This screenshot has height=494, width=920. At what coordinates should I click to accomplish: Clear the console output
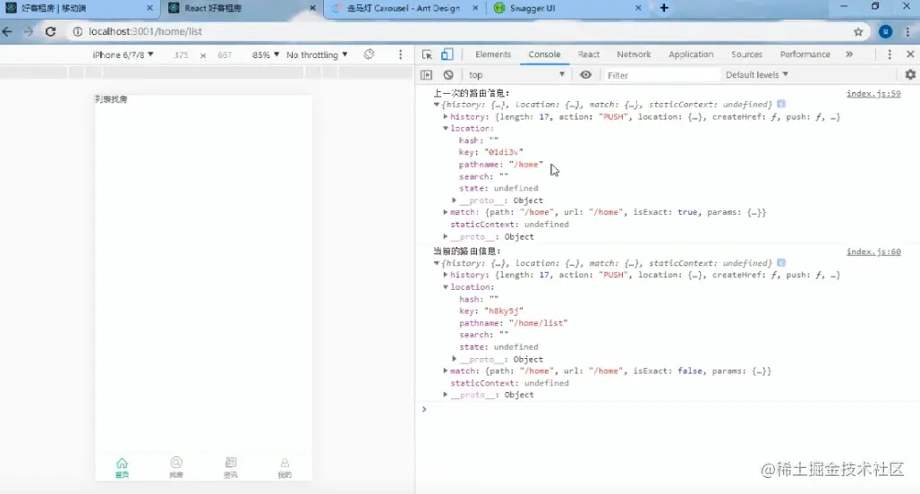tap(448, 75)
